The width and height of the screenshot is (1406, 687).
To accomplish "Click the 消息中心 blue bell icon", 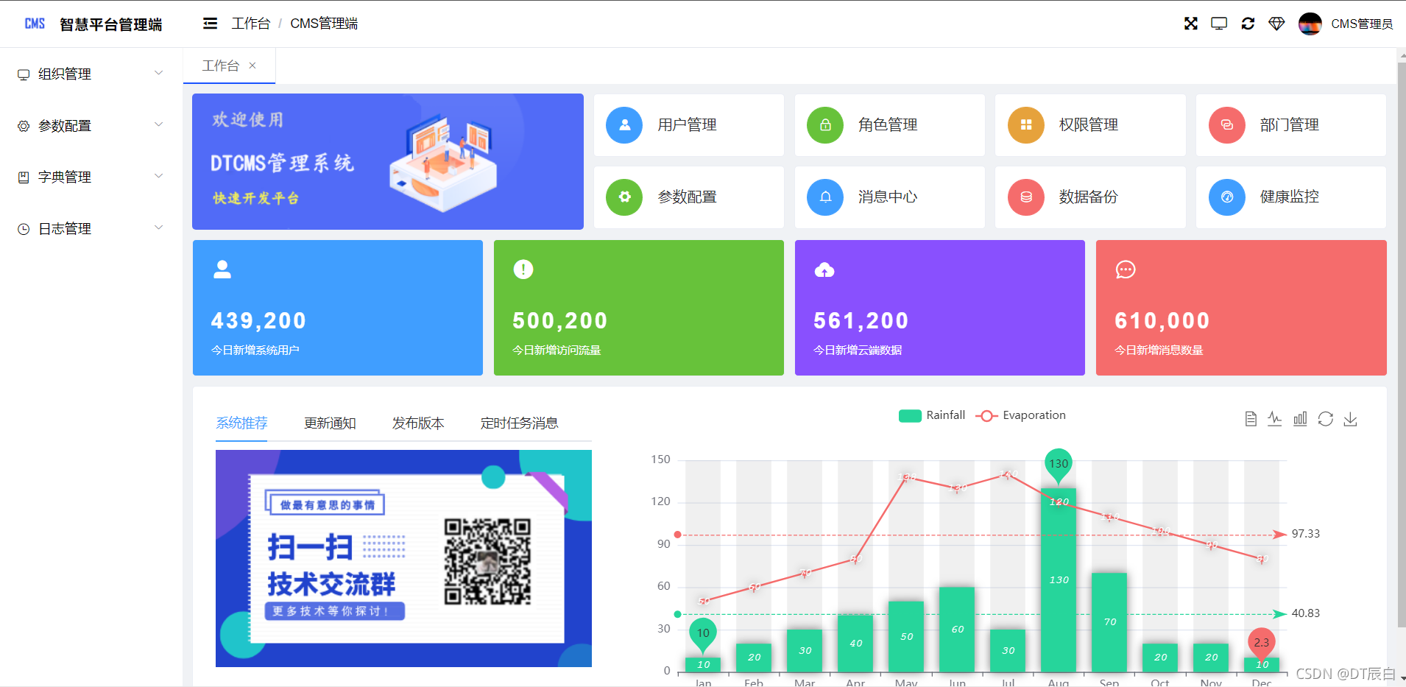I will click(x=825, y=197).
